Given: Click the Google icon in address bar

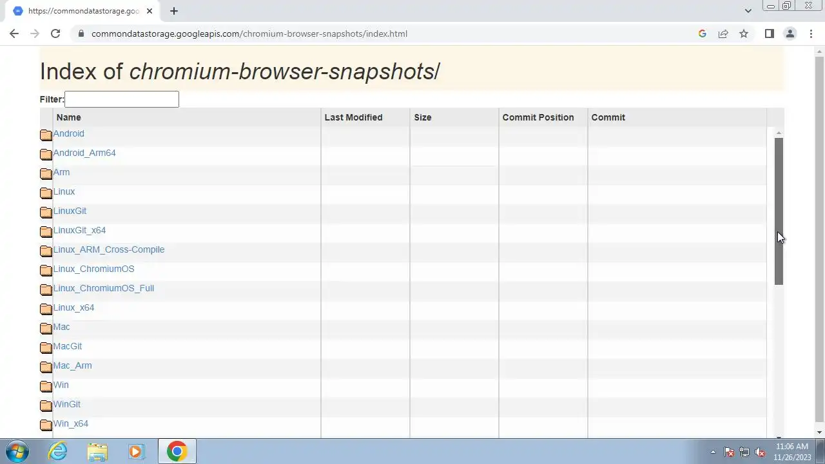Looking at the screenshot, I should 703,34.
